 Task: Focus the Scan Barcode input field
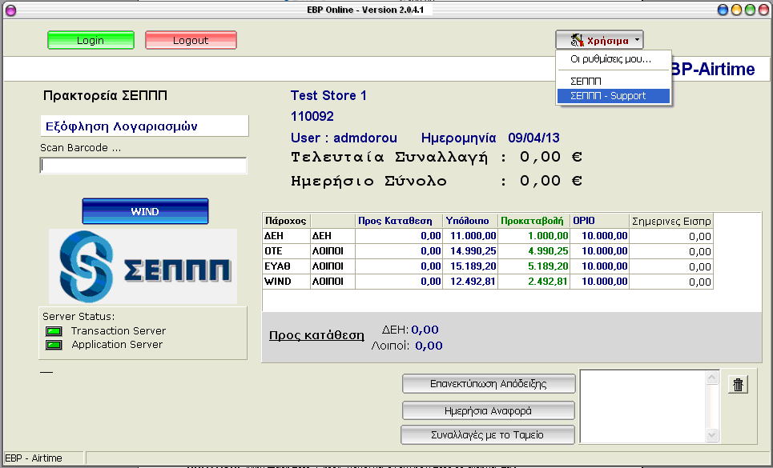[143, 166]
